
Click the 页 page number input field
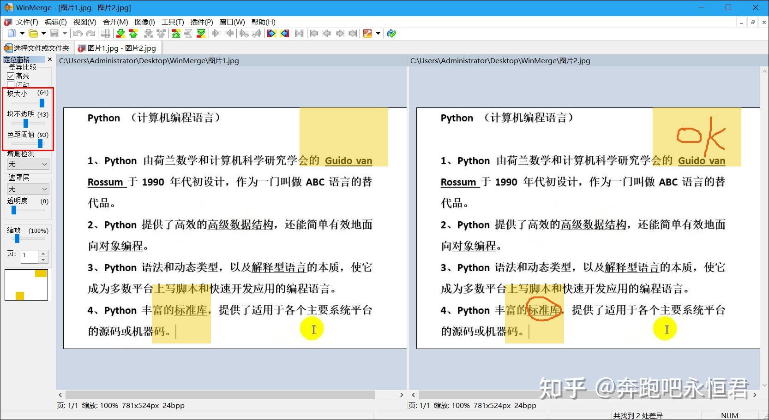pos(30,257)
